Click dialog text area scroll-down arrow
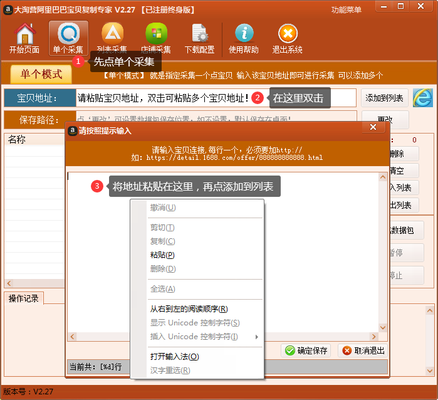 pos(383,328)
